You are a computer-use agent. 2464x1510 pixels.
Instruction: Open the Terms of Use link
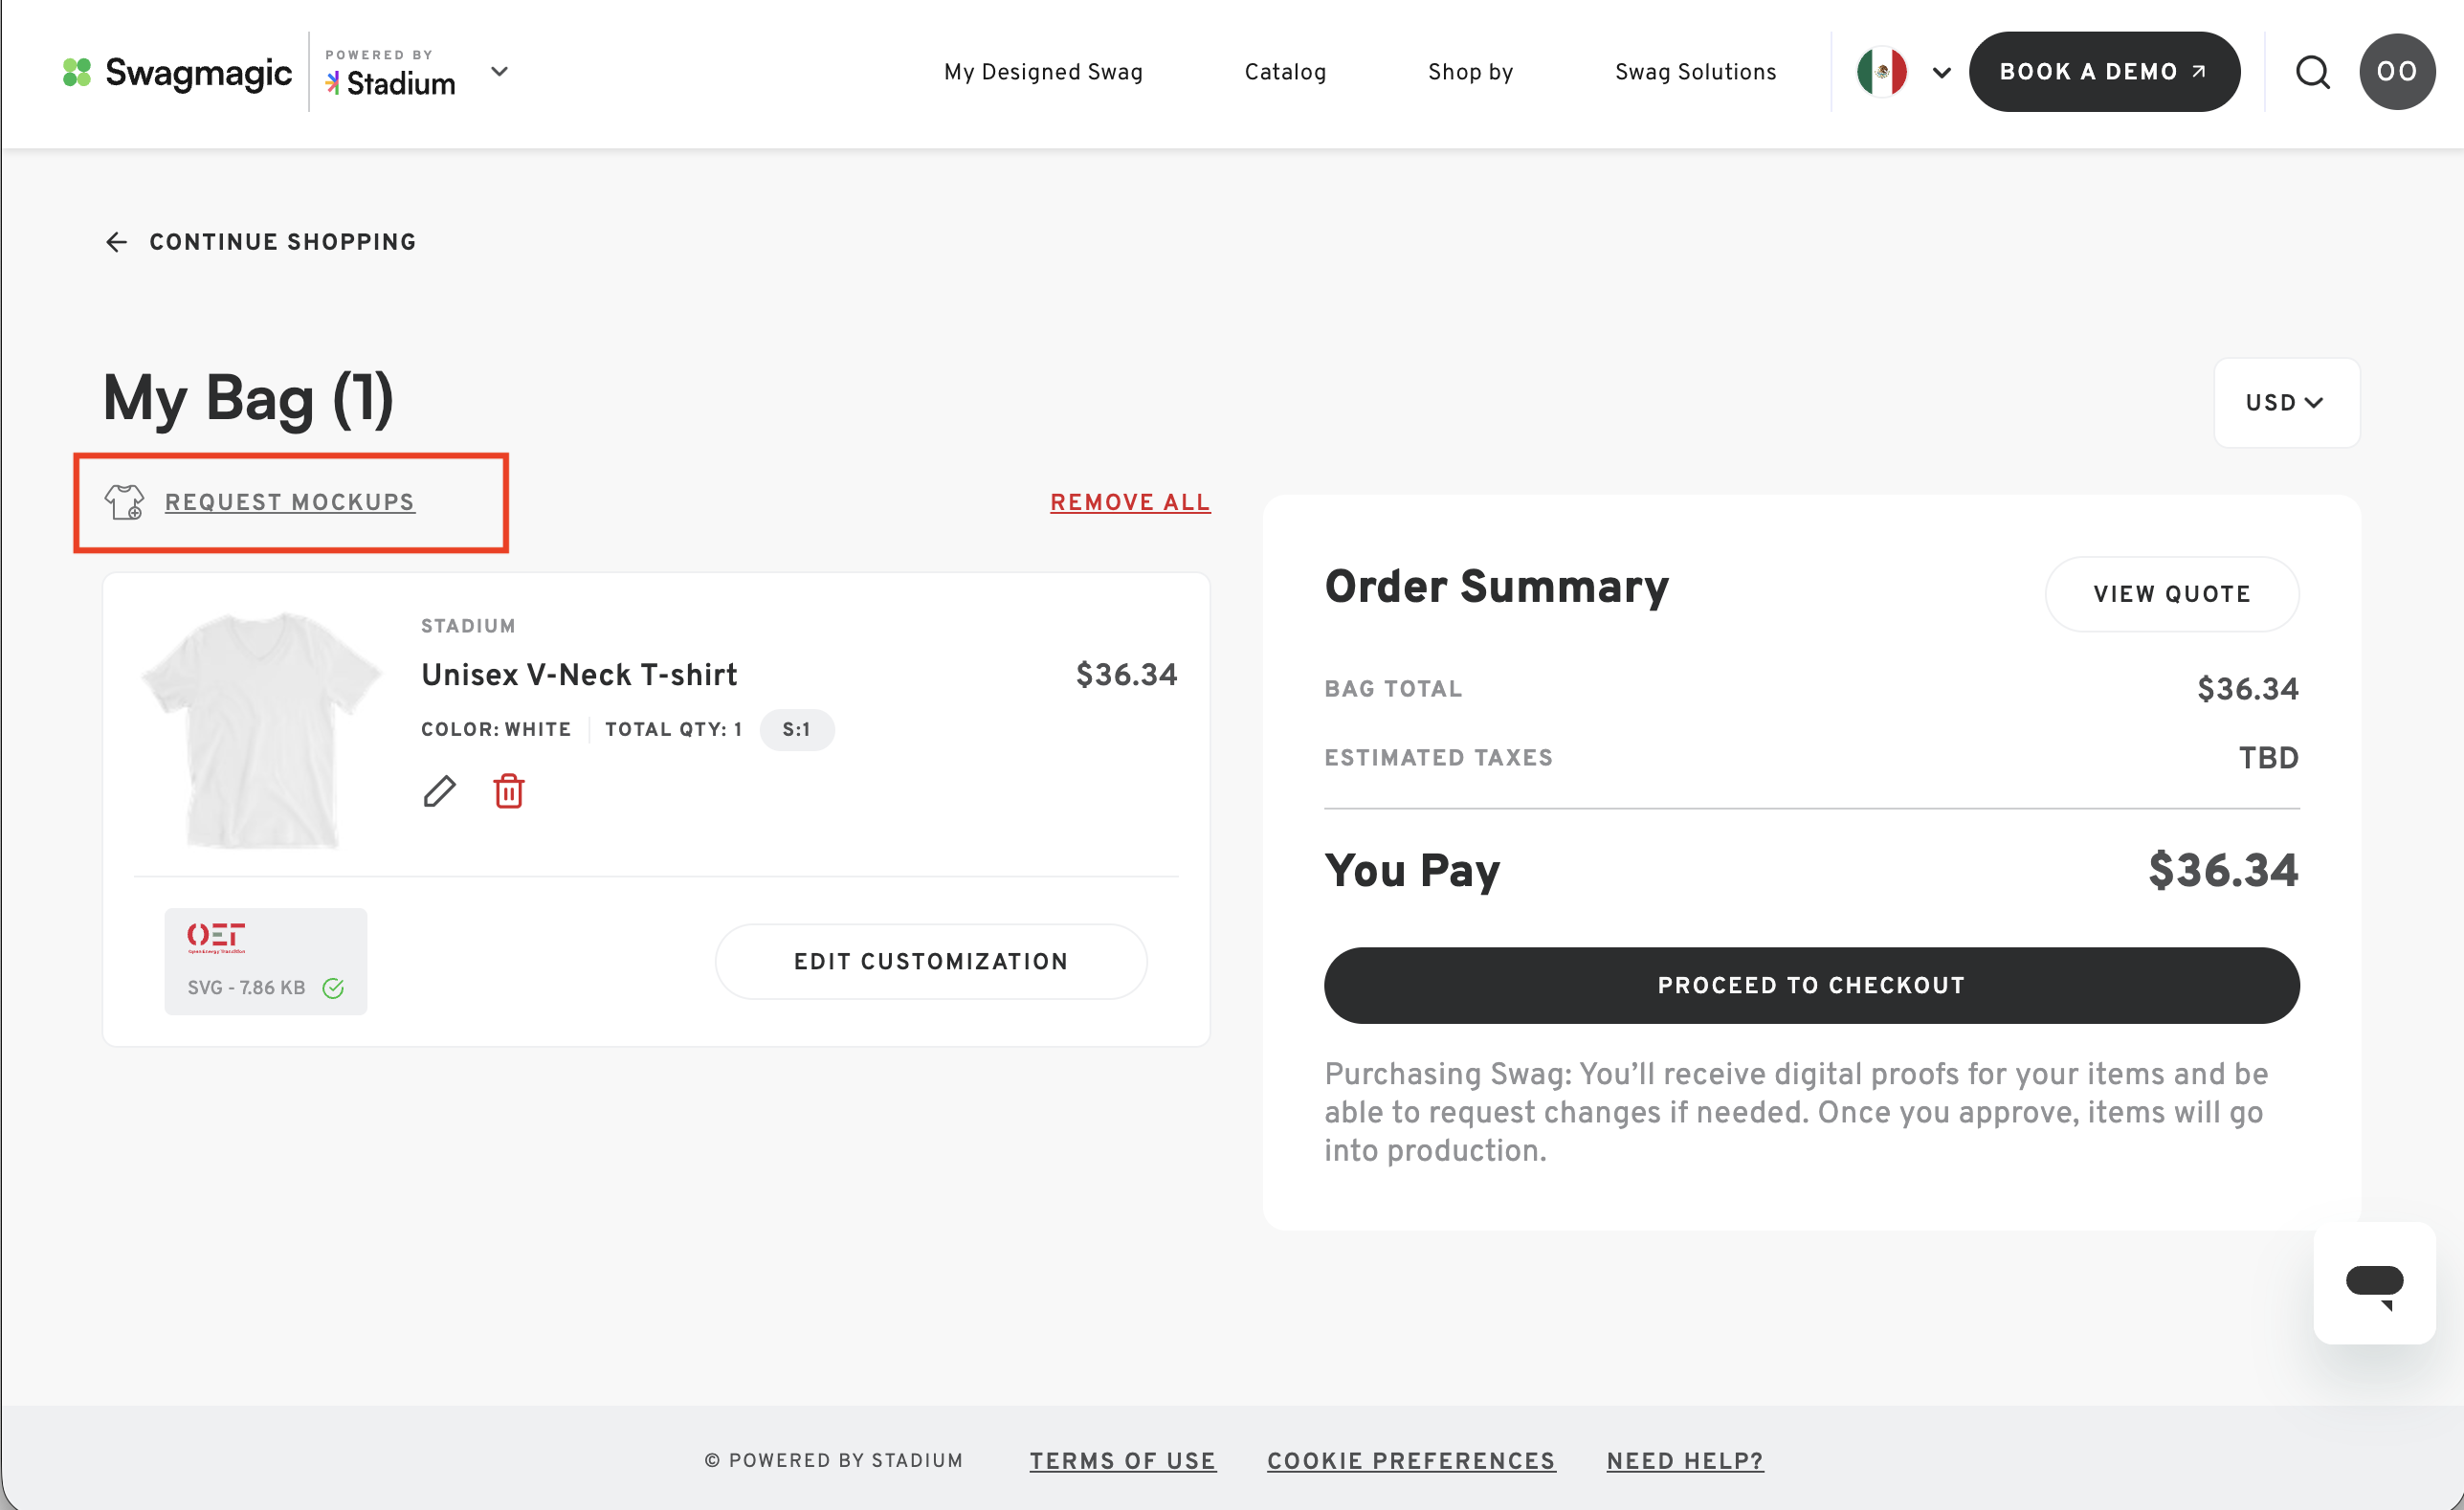[x=1122, y=1461]
